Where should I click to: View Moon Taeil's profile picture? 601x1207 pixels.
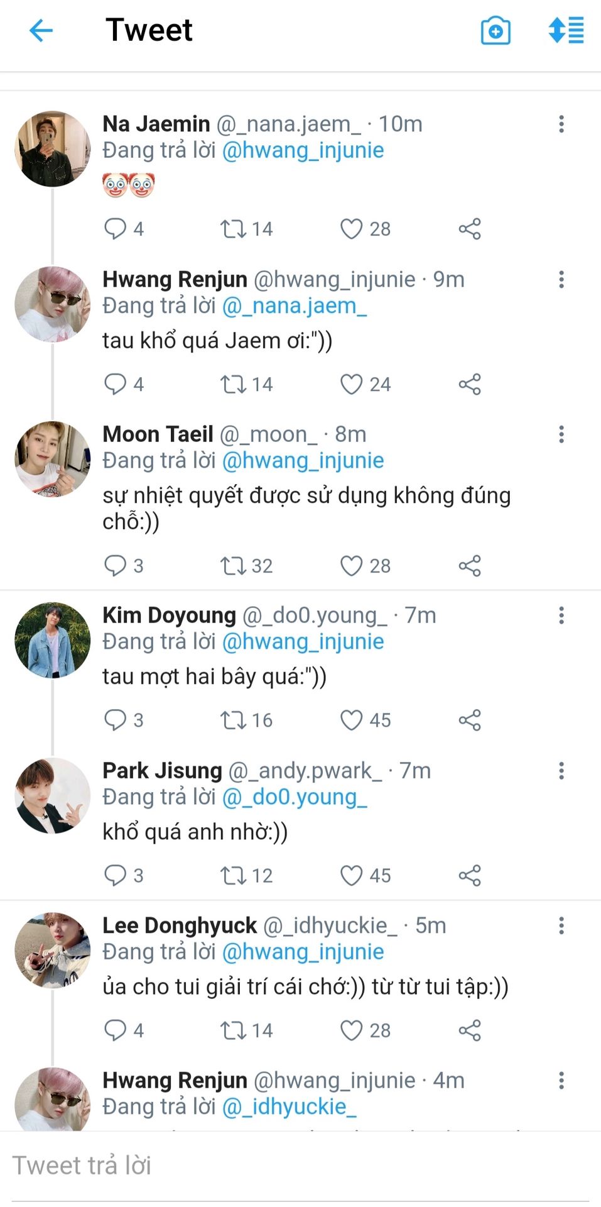(52, 459)
